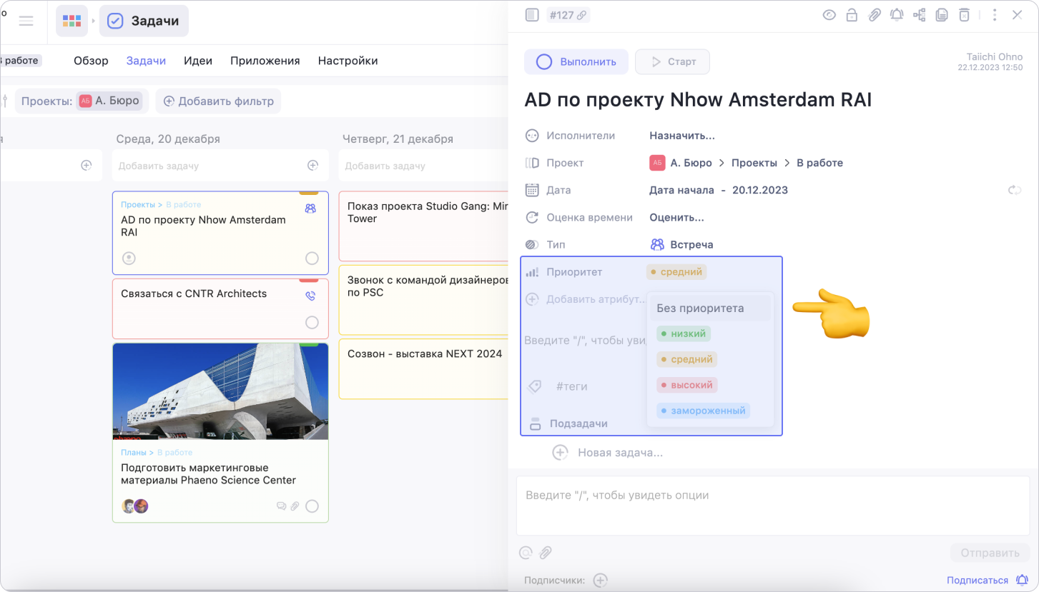Choose the средний option in the priority list
The image size is (1039, 592).
tap(686, 359)
